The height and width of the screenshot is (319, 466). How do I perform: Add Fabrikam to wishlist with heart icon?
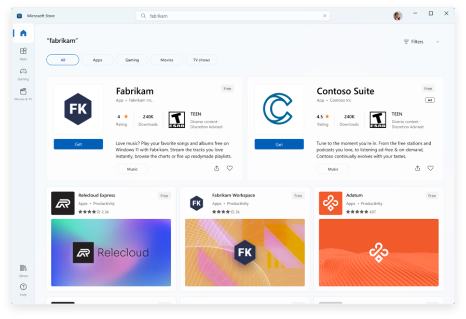230,168
